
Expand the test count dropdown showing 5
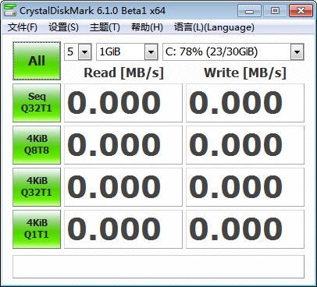pos(85,52)
